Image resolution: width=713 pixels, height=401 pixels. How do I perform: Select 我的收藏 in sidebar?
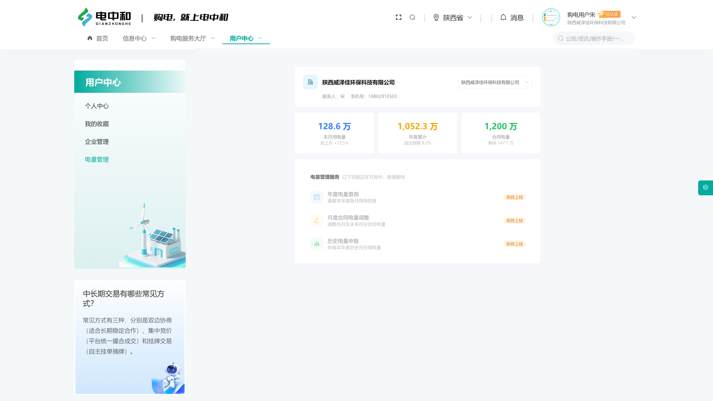(97, 124)
